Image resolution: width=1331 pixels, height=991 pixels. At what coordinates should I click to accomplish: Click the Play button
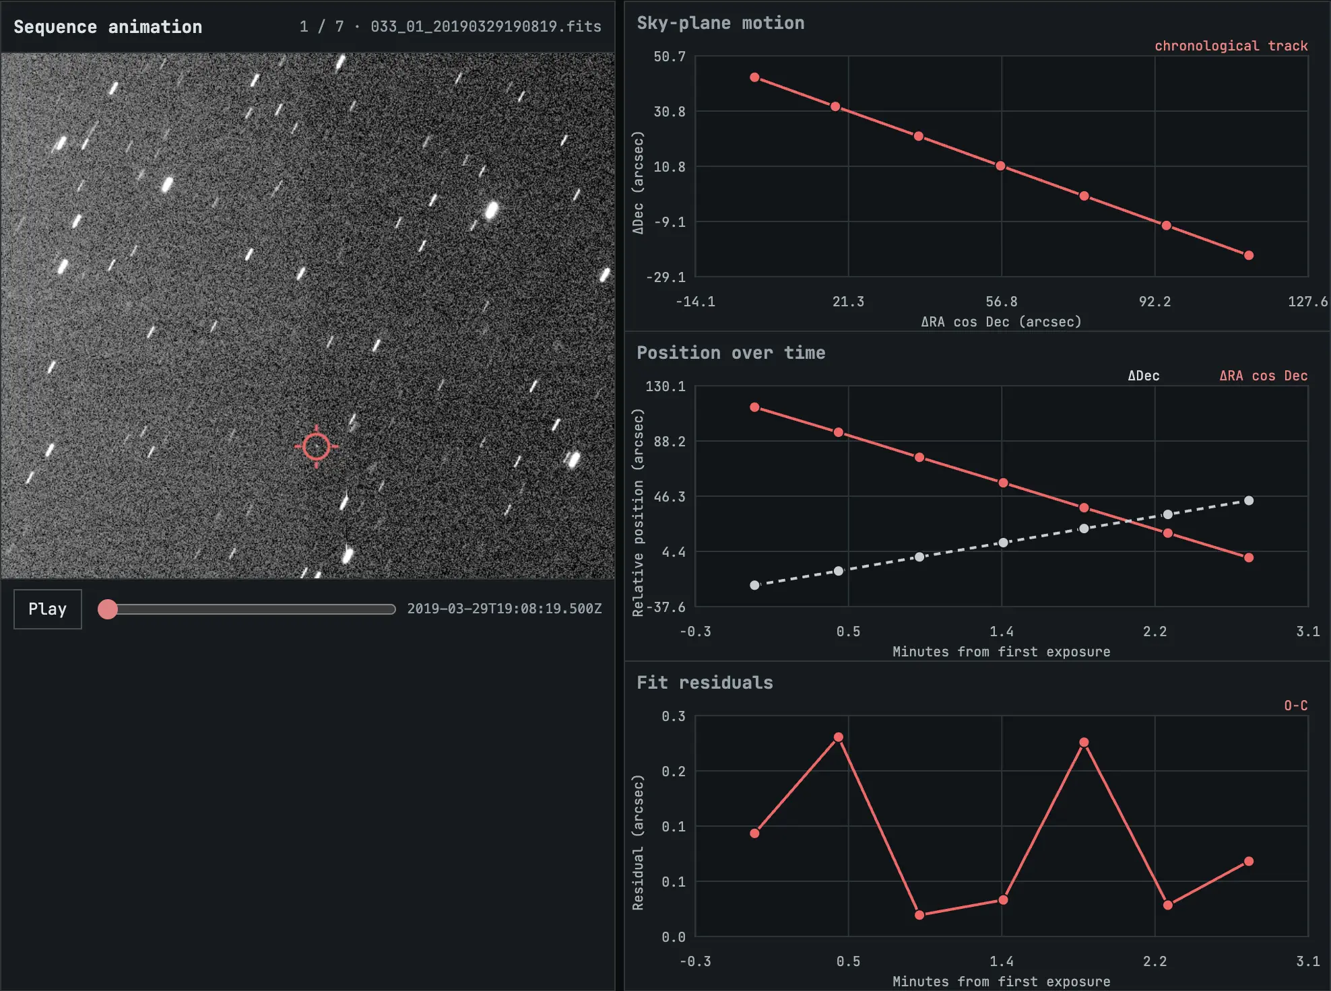(48, 609)
